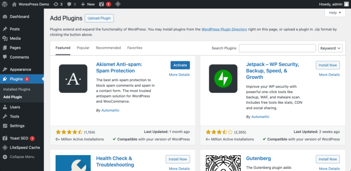Image resolution: width=351 pixels, height=171 pixels.
Task: Open the Keyword search type dropdown
Action: click(x=330, y=48)
